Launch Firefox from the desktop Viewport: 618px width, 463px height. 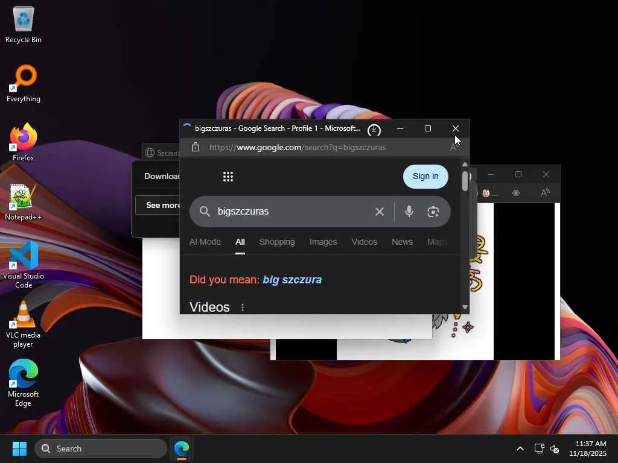tap(24, 142)
